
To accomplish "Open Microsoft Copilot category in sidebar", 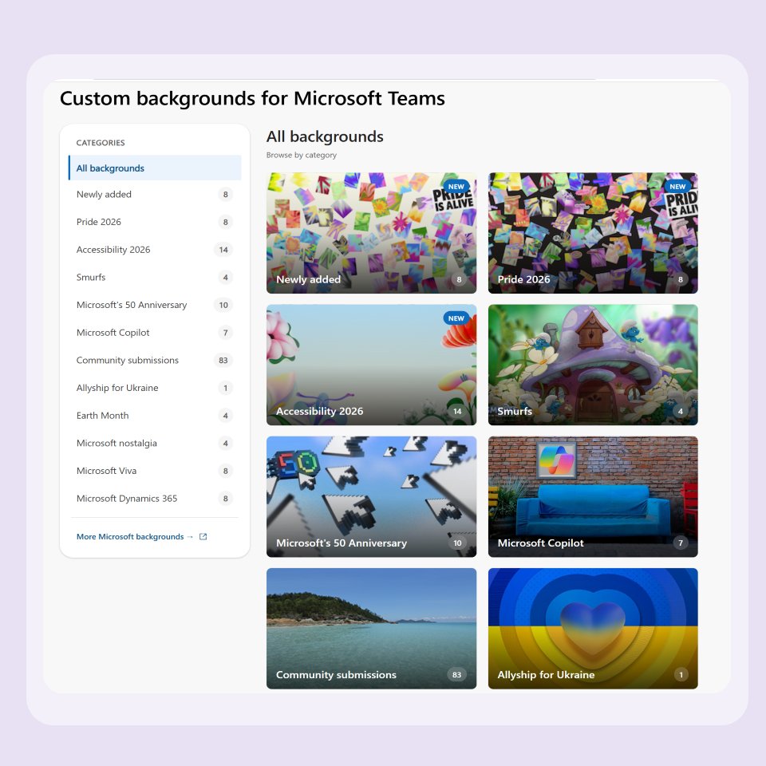I will coord(155,333).
